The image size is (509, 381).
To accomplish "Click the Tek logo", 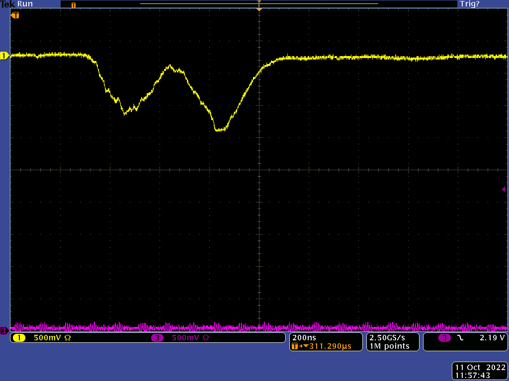I will (x=8, y=4).
